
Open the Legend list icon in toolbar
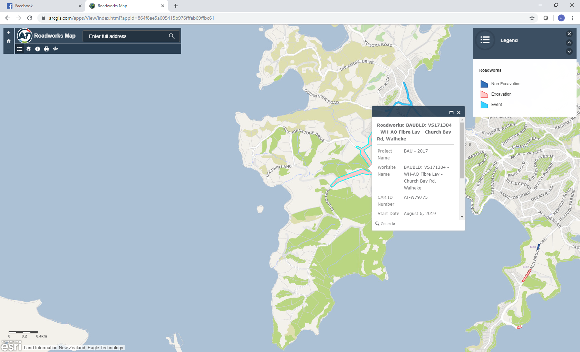pyautogui.click(x=20, y=49)
